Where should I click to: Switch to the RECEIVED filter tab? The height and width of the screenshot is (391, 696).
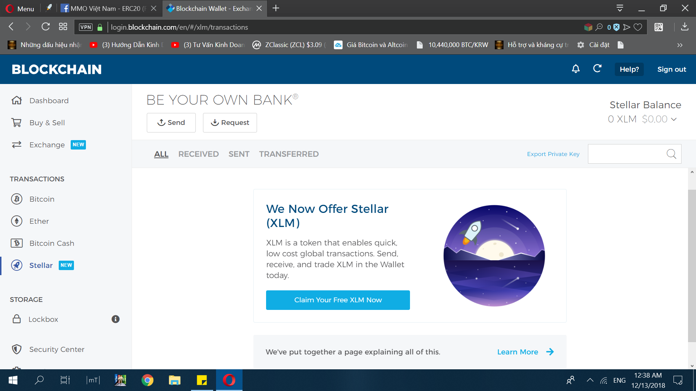coord(198,154)
